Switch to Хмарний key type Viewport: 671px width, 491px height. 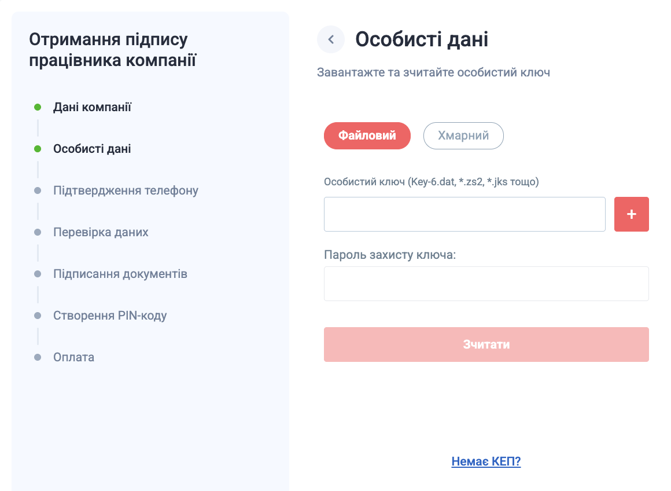[x=463, y=135]
